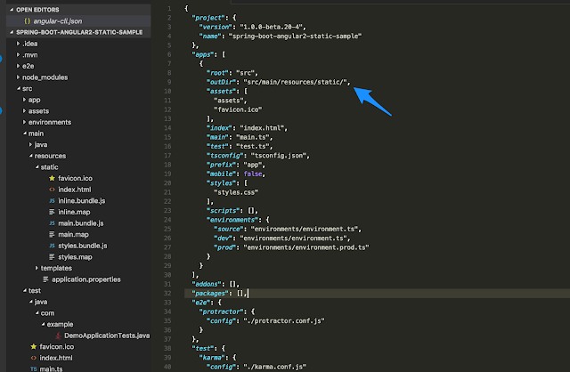Click the "tsconfig.json" value
Screen dimensions: 570x372
278,156
